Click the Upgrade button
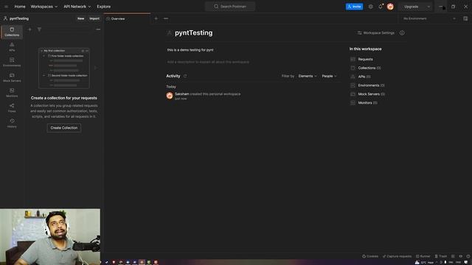This screenshot has height=265, width=472. click(x=412, y=7)
